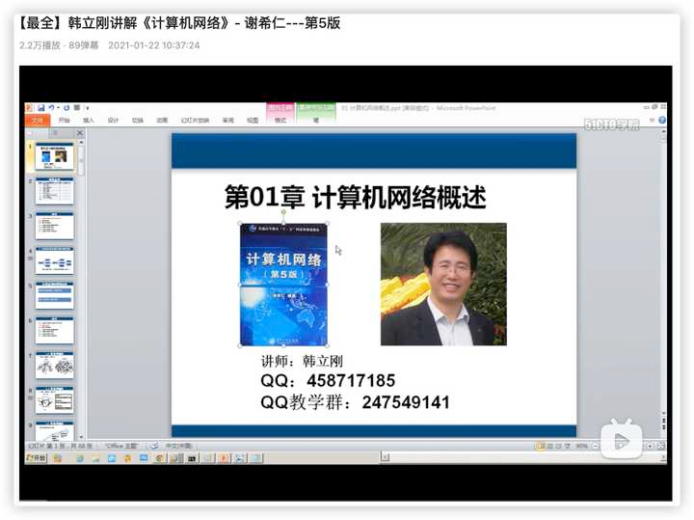694x520 pixels.
Task: Select slide 7 thumbnail in panel
Action: pos(55,365)
